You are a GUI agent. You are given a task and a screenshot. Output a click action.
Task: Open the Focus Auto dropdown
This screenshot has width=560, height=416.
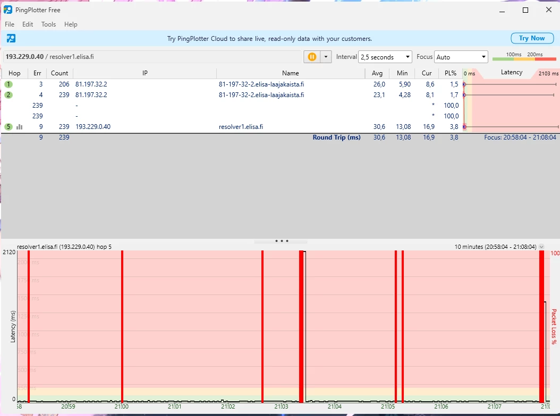click(461, 57)
